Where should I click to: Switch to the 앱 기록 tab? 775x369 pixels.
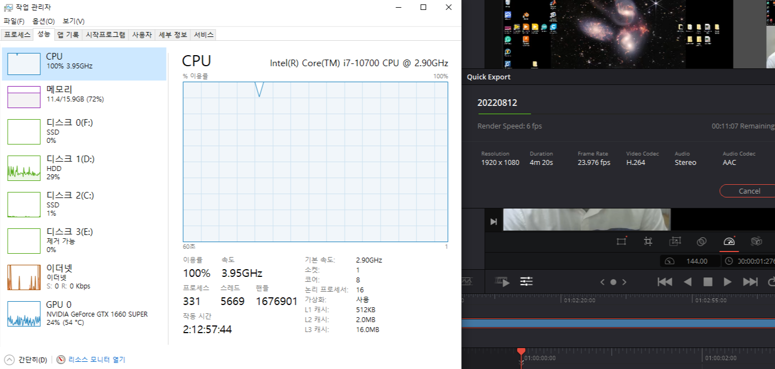pos(68,35)
